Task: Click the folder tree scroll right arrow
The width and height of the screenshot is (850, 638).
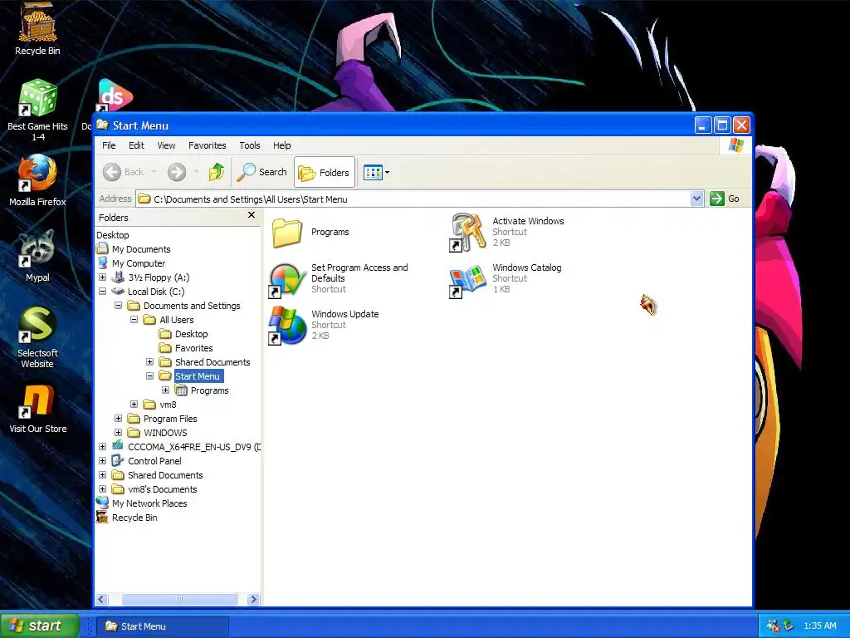Action: point(253,599)
